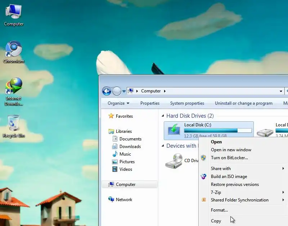The width and height of the screenshot is (288, 226).
Task: Click Uninstall or change a program
Action: (244, 103)
